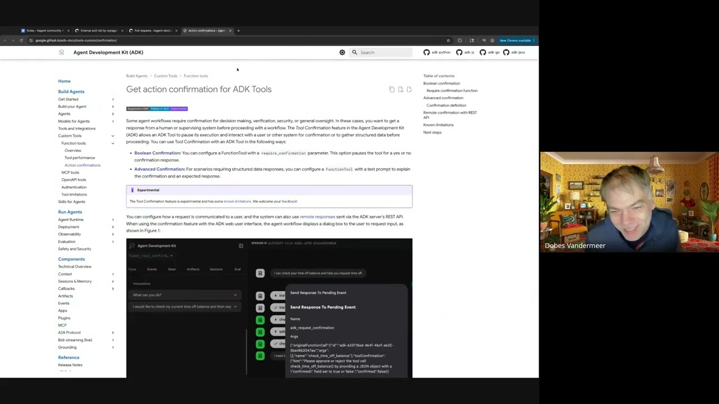Expand the Observability sidebar item
719x404 pixels.
[86, 234]
